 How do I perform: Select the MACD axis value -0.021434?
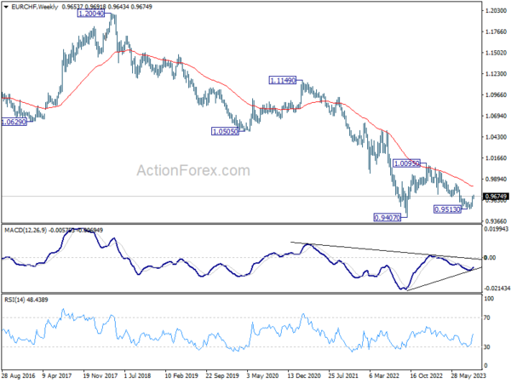(x=497, y=289)
